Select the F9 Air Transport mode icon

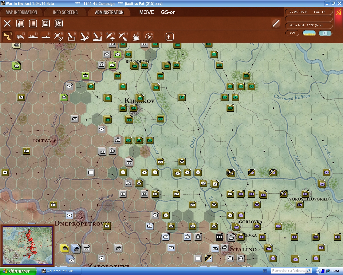point(110,37)
